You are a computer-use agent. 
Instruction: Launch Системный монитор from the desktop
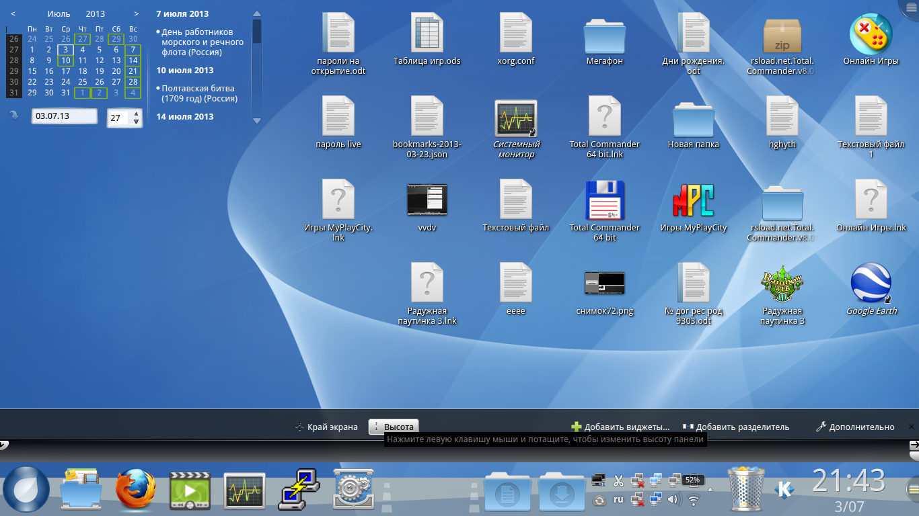(x=515, y=118)
